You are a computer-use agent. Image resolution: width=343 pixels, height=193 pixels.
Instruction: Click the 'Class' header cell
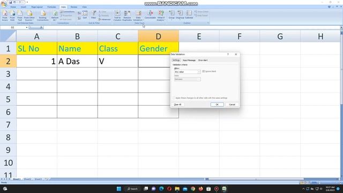click(x=118, y=49)
